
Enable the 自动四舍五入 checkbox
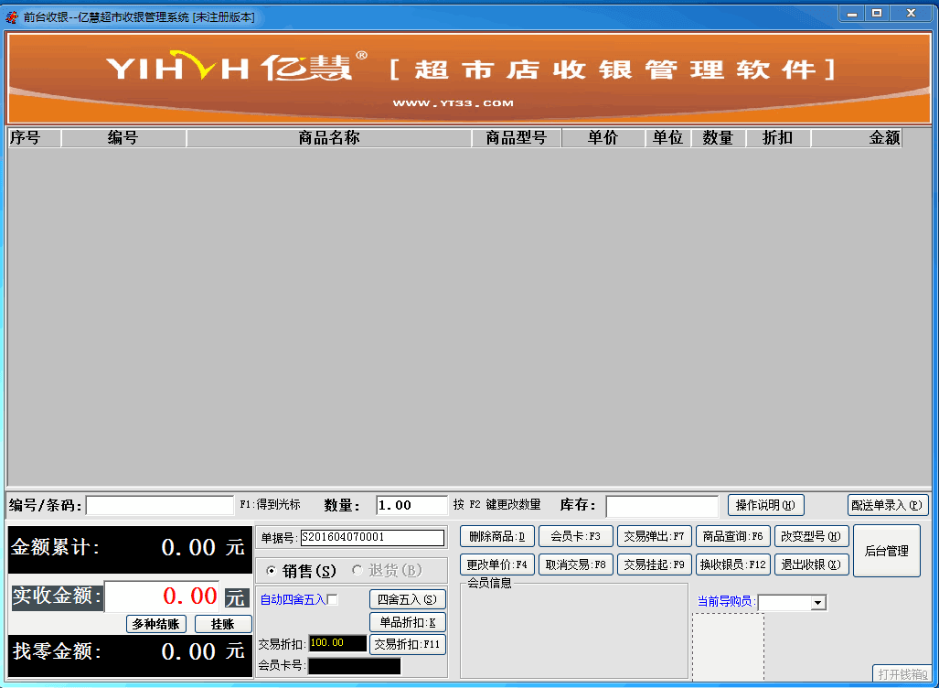click(x=333, y=600)
